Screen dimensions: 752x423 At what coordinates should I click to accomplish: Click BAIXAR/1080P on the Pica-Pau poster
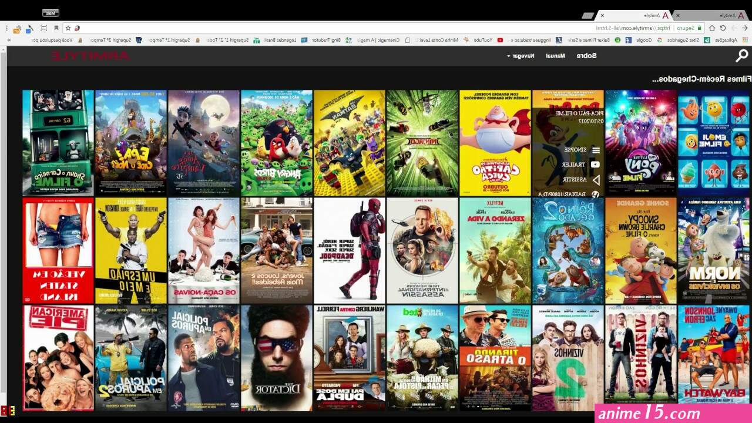point(568,193)
